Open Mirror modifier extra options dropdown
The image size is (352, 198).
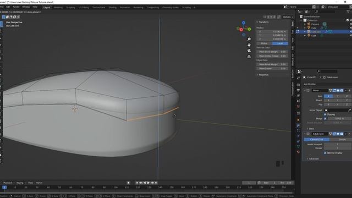(x=346, y=90)
